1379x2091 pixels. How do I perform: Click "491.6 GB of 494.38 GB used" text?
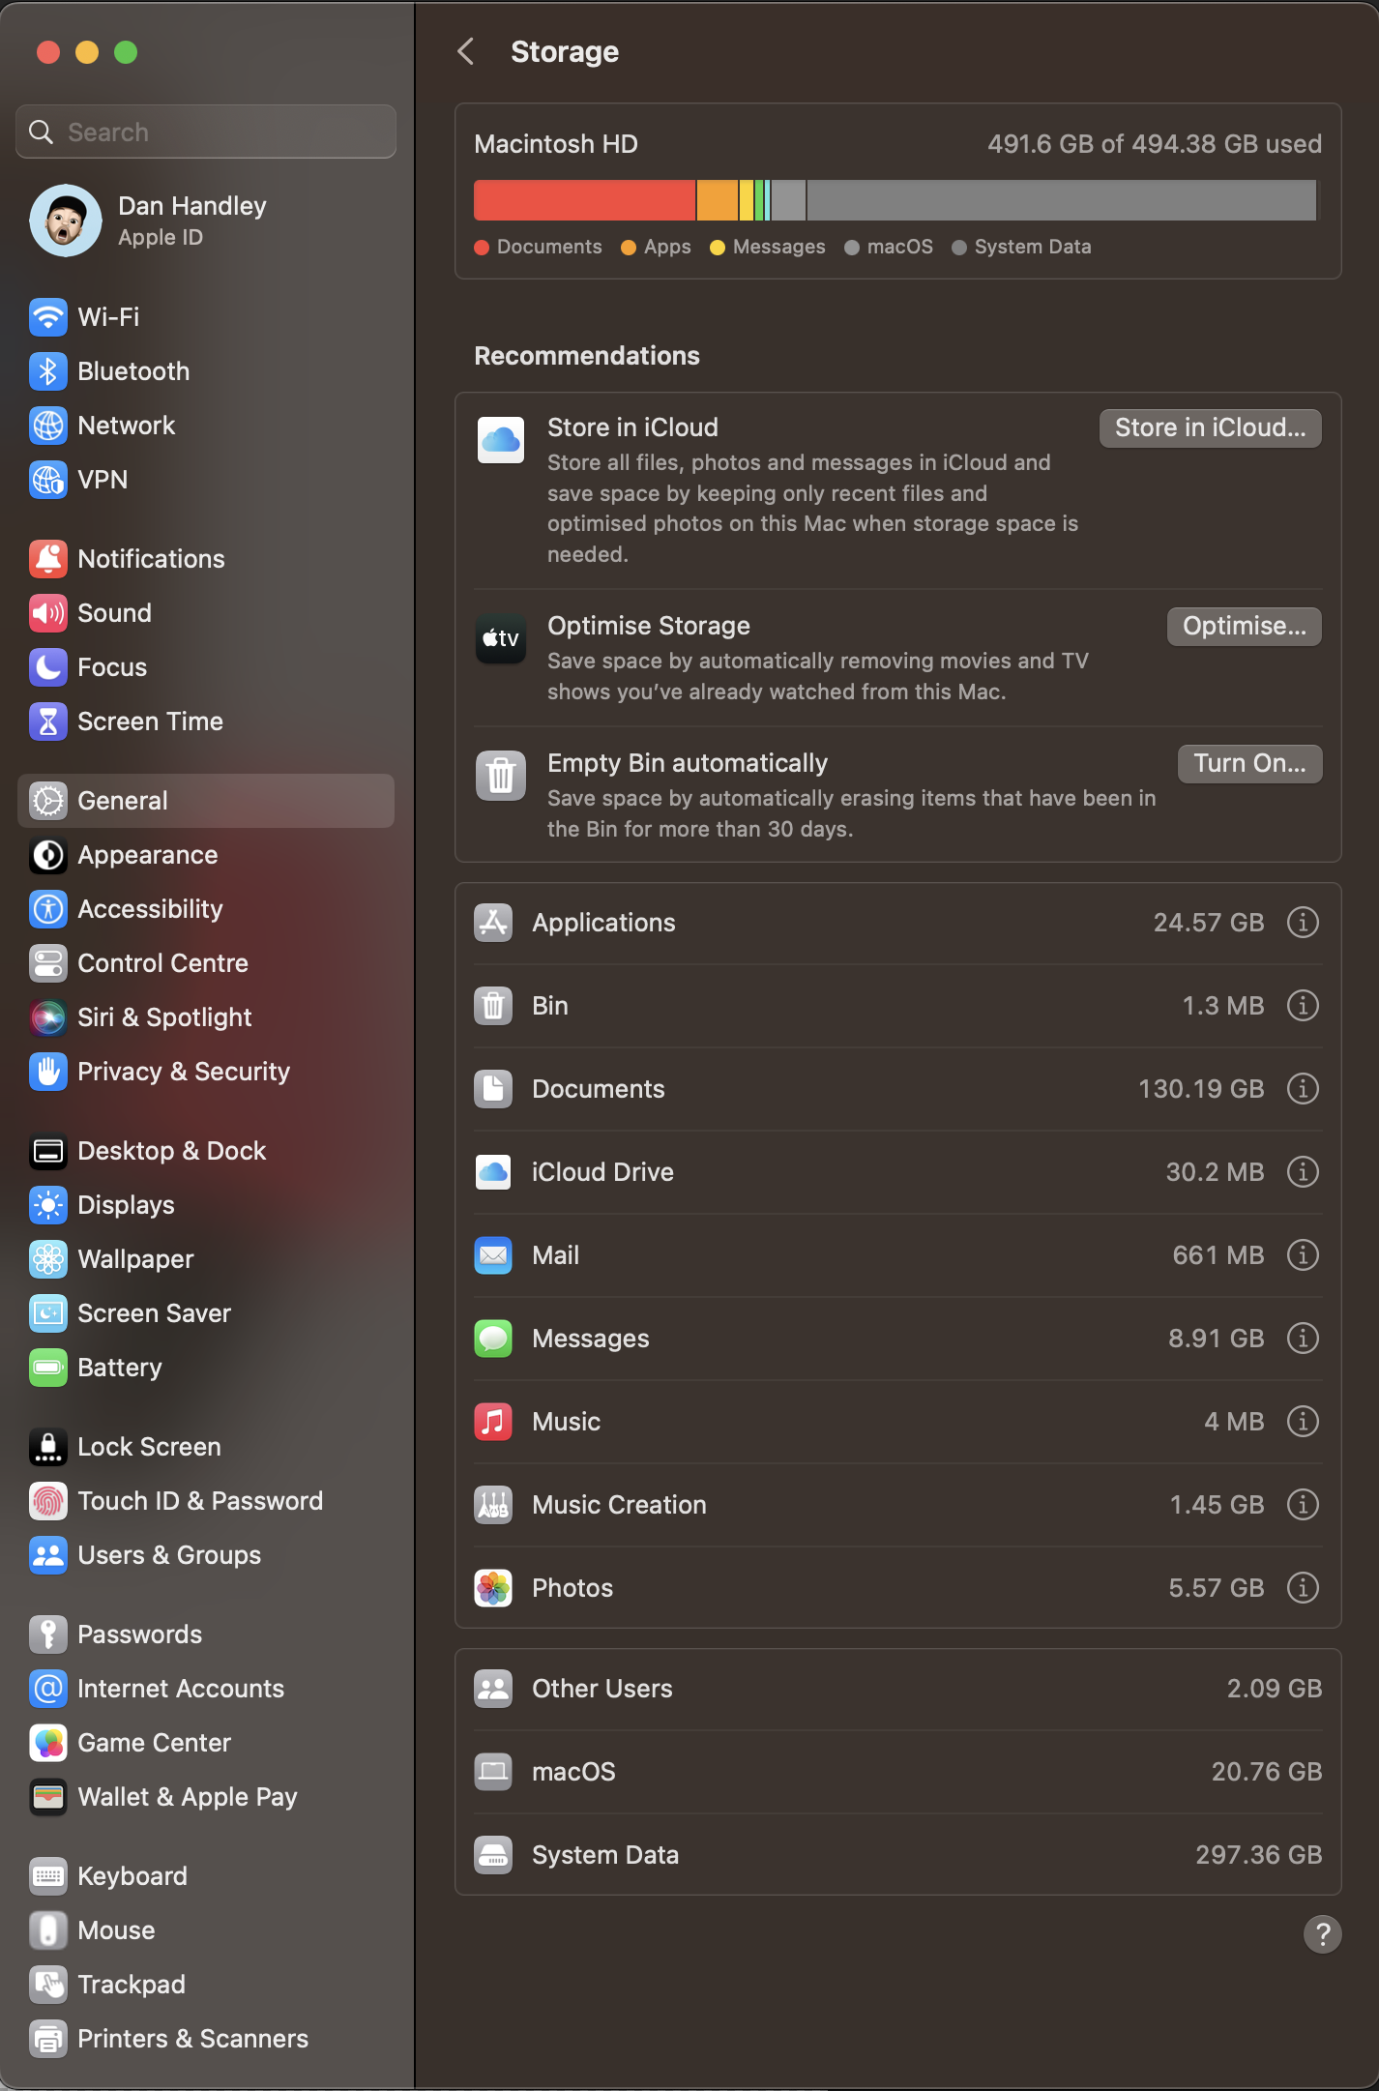click(1155, 144)
